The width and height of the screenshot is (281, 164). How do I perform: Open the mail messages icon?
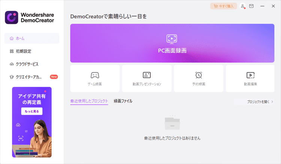click(x=251, y=6)
